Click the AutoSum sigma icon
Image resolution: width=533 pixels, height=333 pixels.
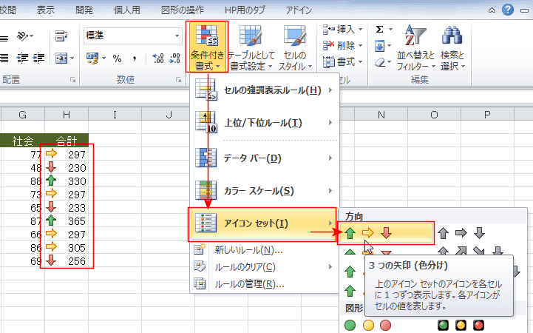tap(380, 30)
